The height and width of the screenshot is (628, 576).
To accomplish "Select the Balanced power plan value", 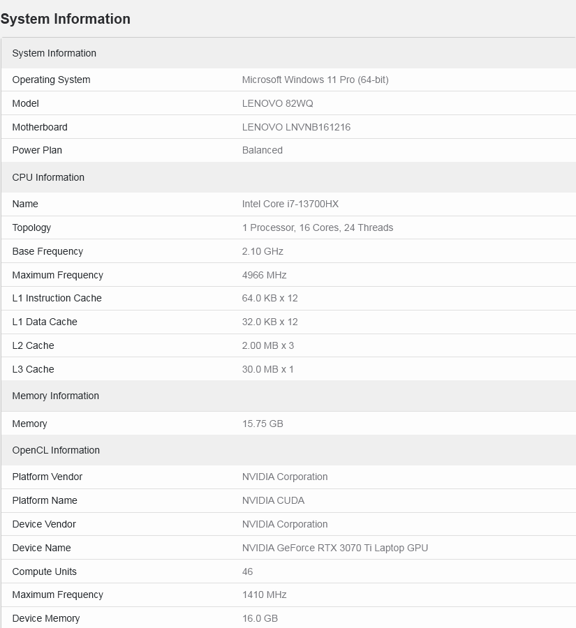I will 262,150.
